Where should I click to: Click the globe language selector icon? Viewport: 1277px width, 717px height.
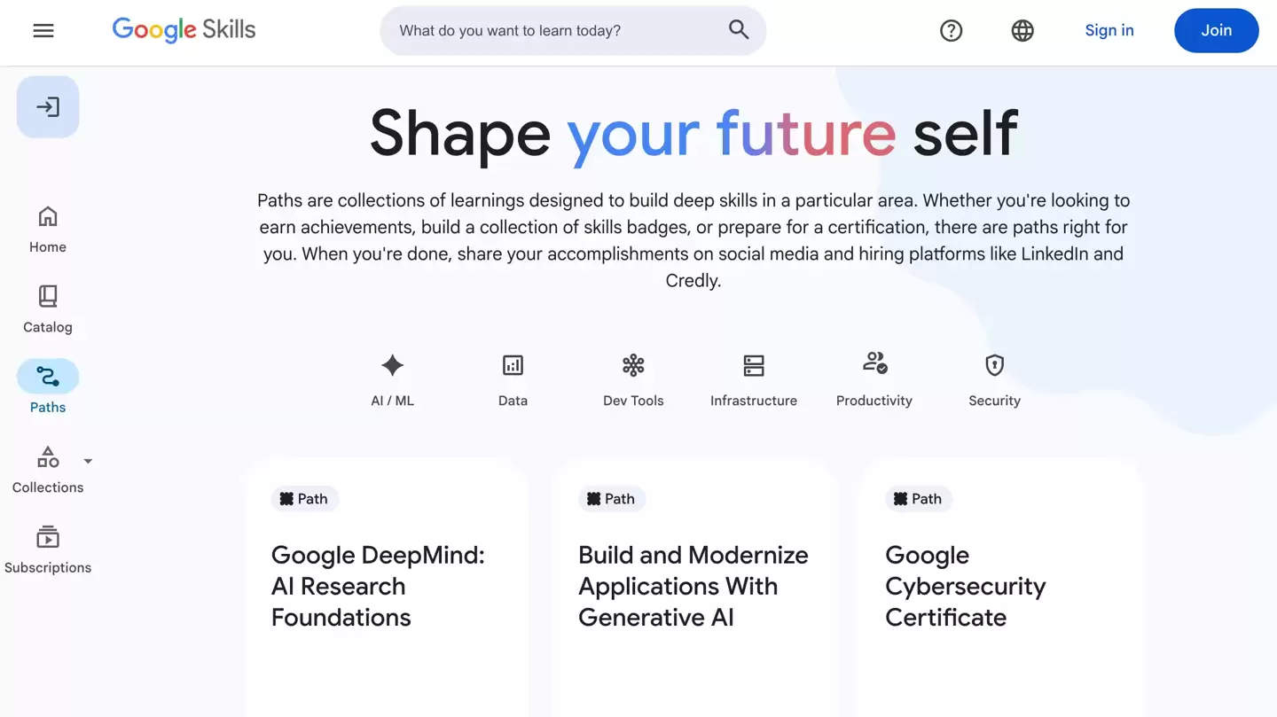pos(1022,30)
